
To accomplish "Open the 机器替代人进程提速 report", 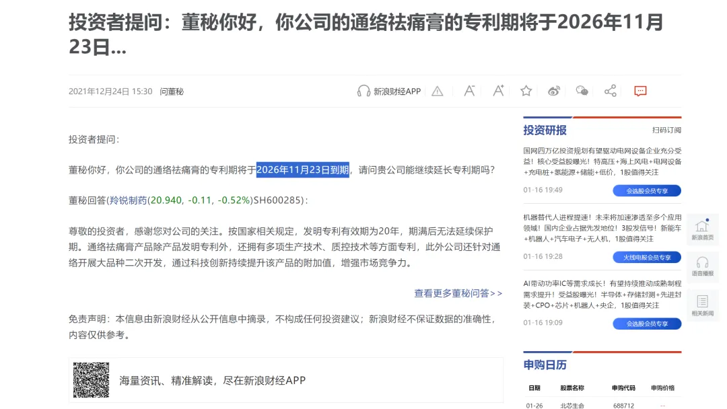I will (x=602, y=228).
